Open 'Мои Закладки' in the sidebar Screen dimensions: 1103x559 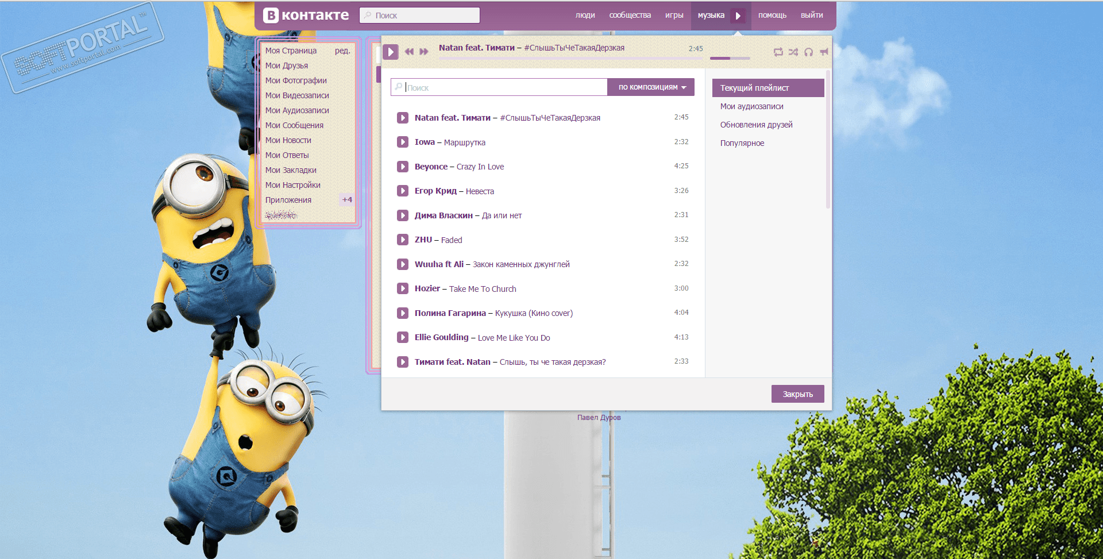pyautogui.click(x=291, y=170)
